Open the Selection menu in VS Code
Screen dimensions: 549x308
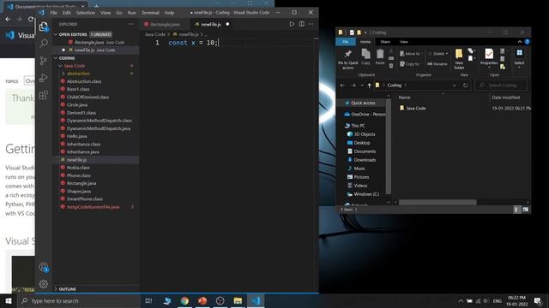tap(86, 13)
